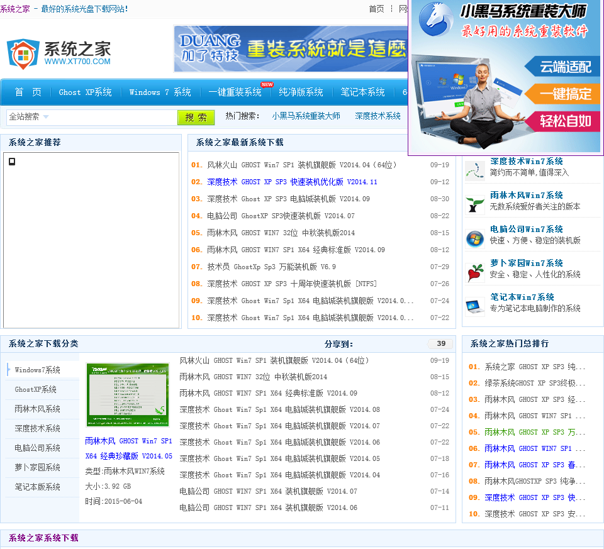Select the 笔记本版系统 category tab
The height and width of the screenshot is (549, 604).
[37, 487]
